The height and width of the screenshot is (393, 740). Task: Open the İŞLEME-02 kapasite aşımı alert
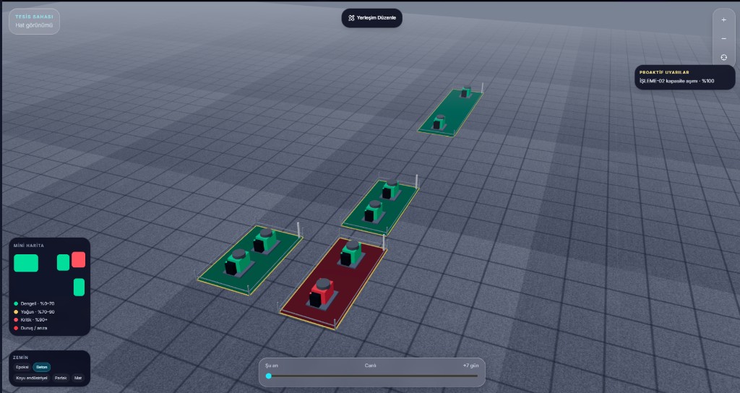(676, 81)
